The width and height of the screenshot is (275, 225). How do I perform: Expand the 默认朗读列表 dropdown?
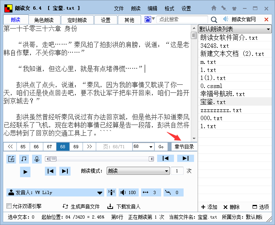pyautogui.click(x=235, y=29)
